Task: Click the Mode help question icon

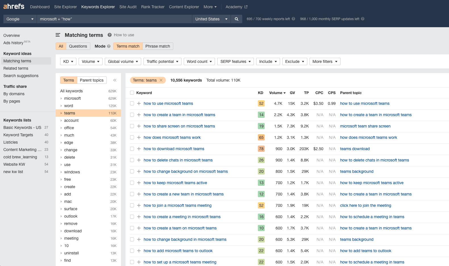Action: click(109, 46)
